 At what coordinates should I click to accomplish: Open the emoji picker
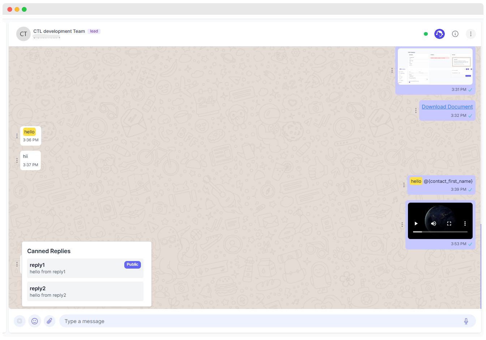(x=35, y=321)
